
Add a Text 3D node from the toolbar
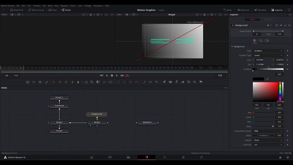tap(176, 82)
